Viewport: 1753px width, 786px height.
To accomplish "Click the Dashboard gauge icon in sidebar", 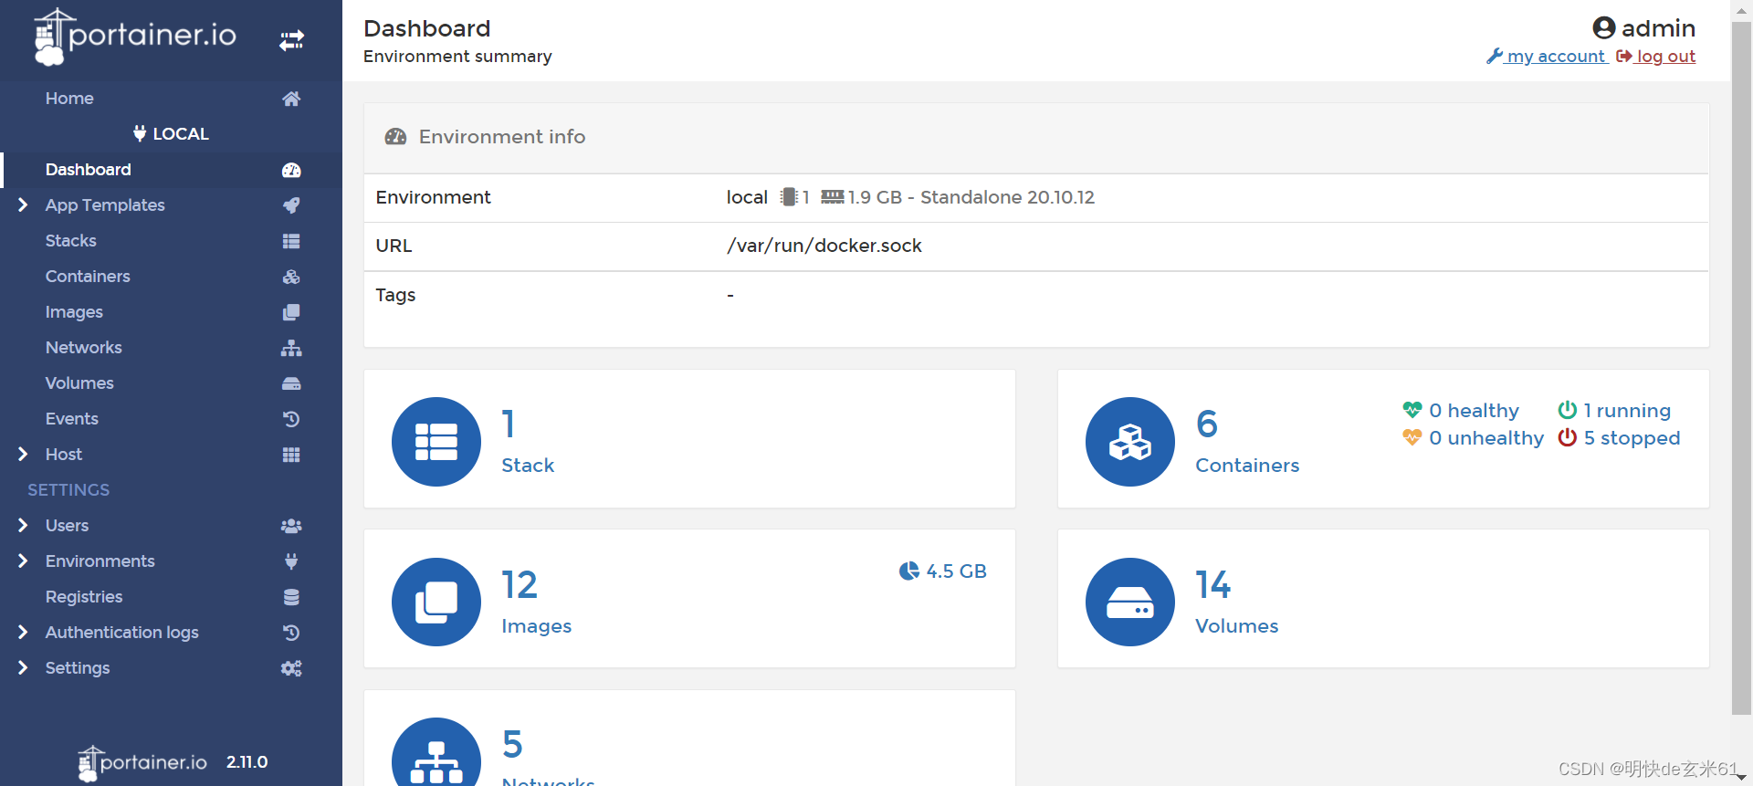I will (291, 170).
